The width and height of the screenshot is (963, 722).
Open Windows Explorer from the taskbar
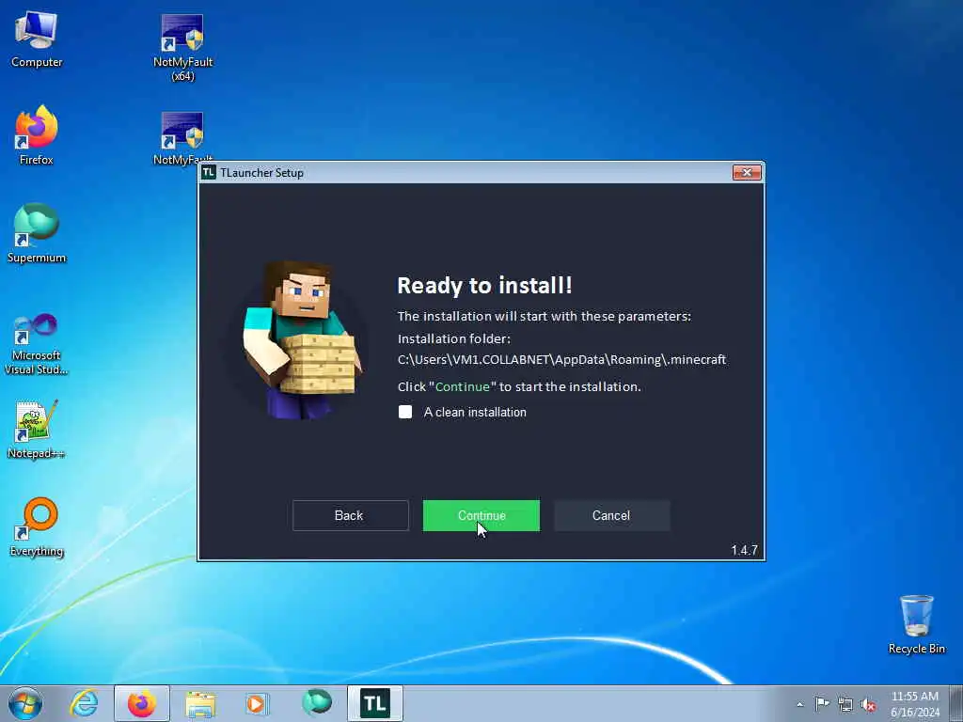point(200,703)
